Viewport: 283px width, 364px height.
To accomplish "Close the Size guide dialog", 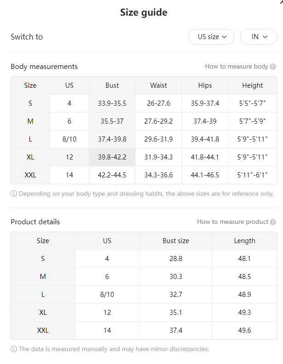I will [x=281, y=2].
